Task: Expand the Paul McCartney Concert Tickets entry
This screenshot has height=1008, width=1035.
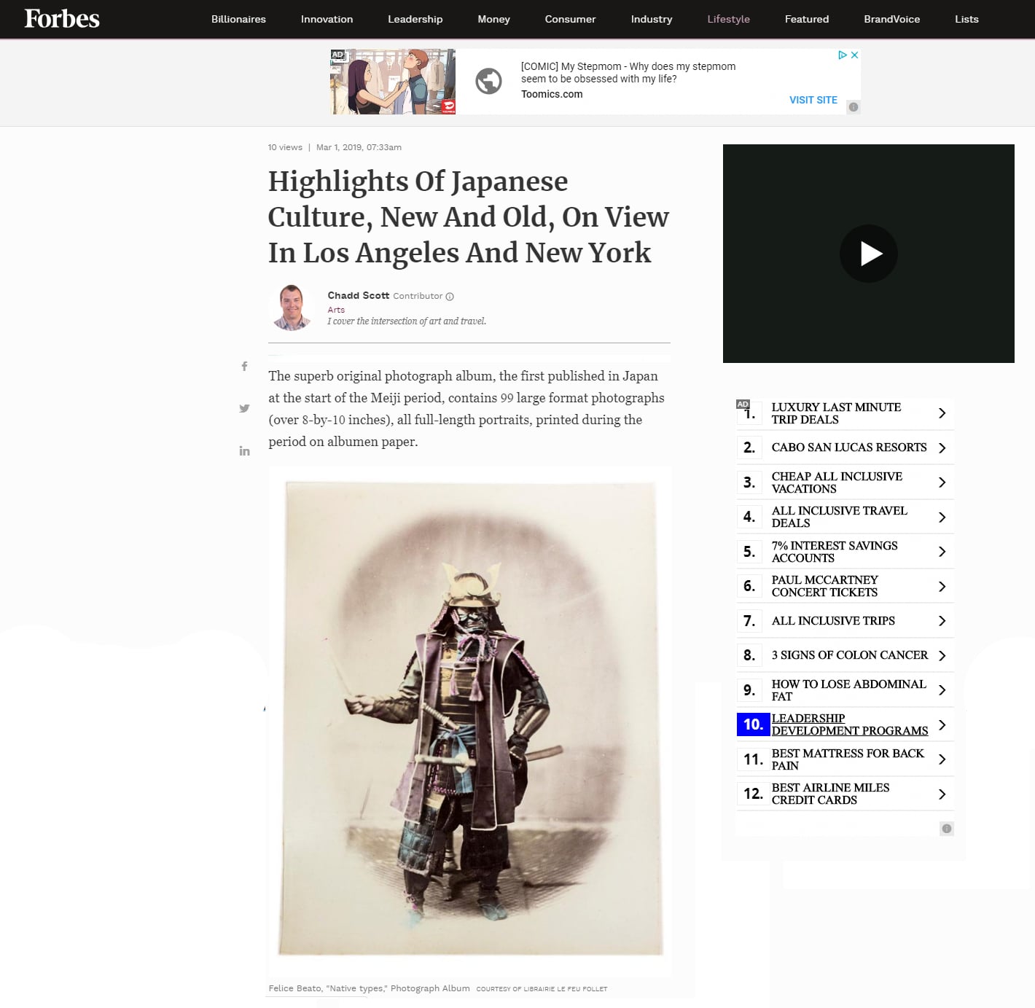Action: pos(942,586)
